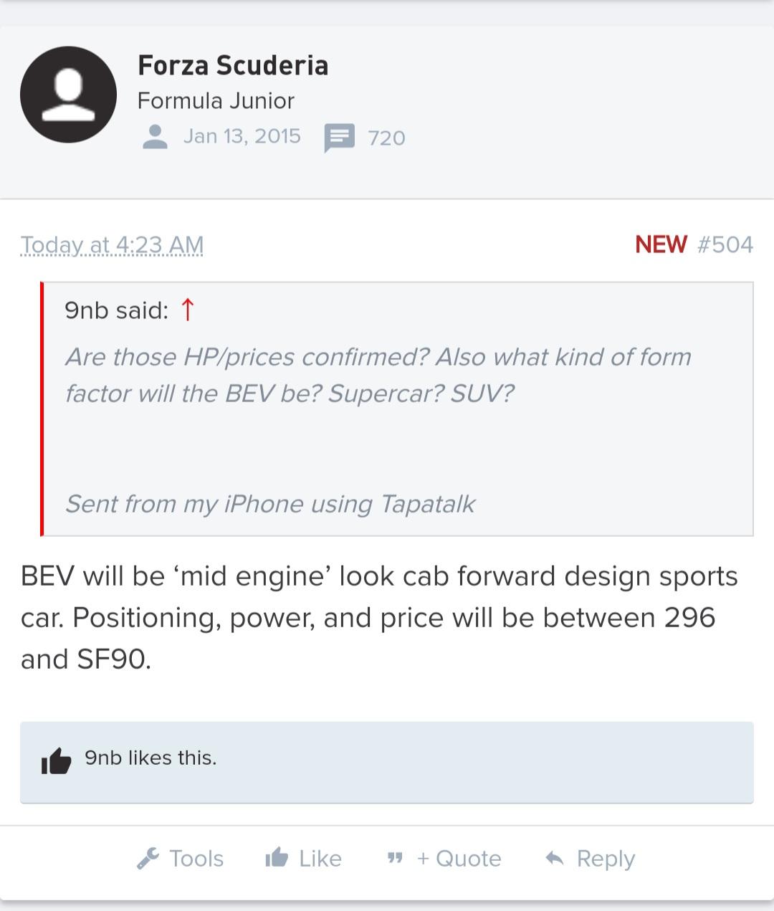Click the NEW indicator label

click(661, 244)
